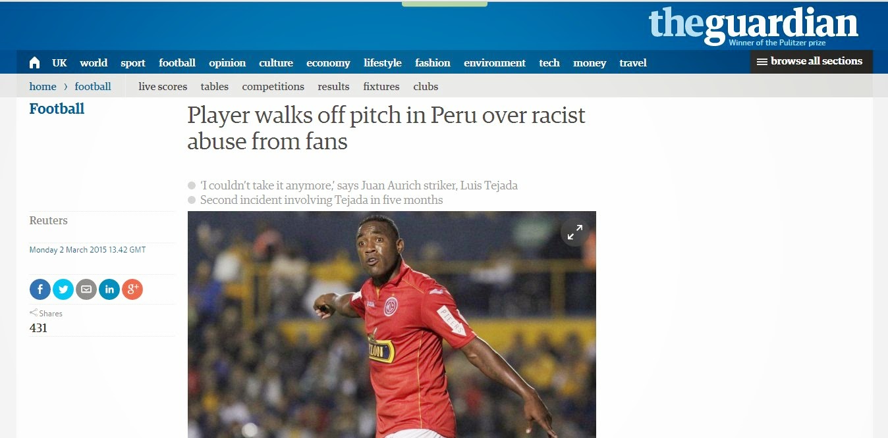Go to live scores page
The image size is (888, 438).
(163, 87)
